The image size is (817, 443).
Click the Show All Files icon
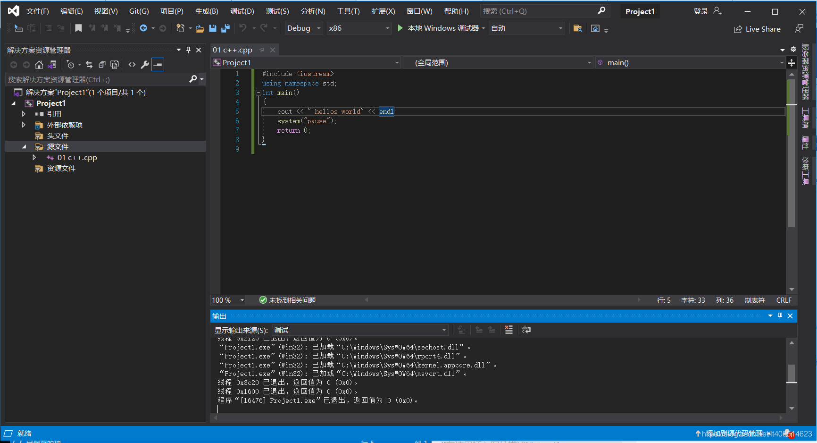pos(115,65)
